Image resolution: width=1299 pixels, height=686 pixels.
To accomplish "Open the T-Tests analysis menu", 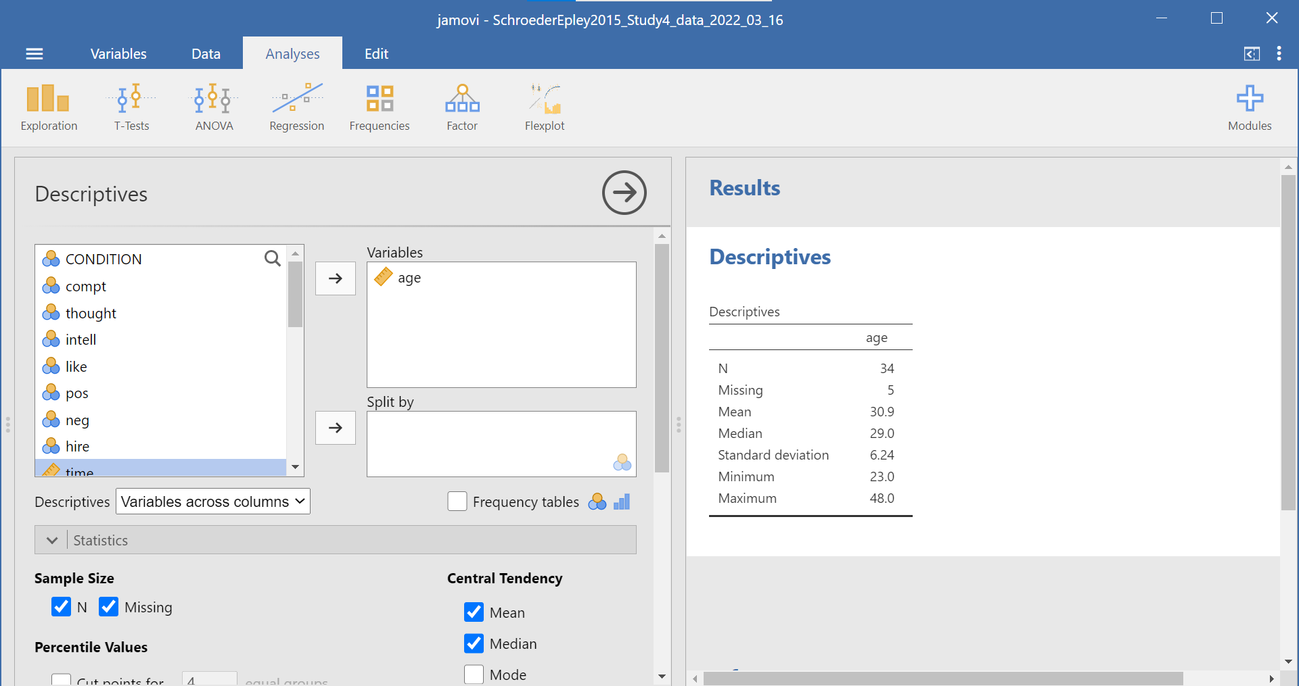I will pyautogui.click(x=131, y=107).
